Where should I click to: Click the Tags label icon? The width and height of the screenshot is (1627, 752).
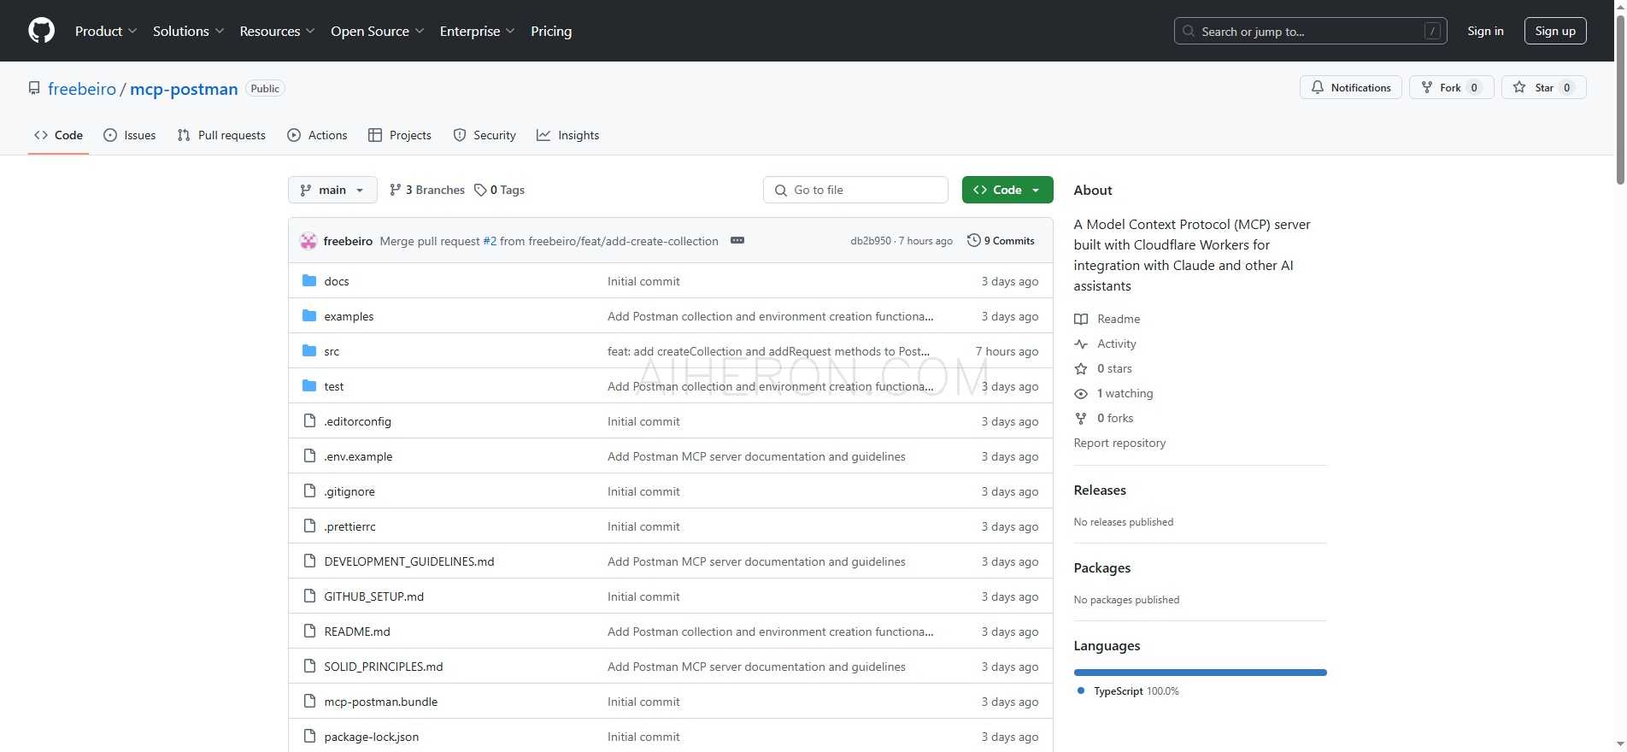pos(480,190)
